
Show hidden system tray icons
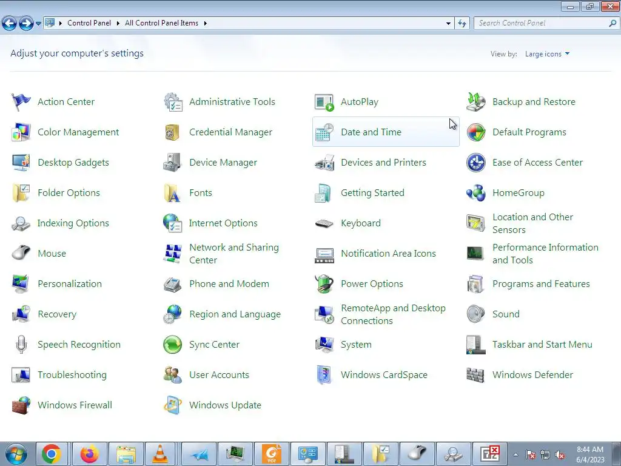(x=515, y=454)
